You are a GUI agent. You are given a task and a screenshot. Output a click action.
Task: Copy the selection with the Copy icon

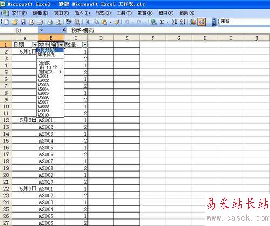click(x=96, y=22)
